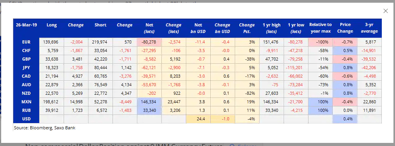This screenshot has width=395, height=146.
Task: Click the 'Long' column header
Action: (52, 25)
